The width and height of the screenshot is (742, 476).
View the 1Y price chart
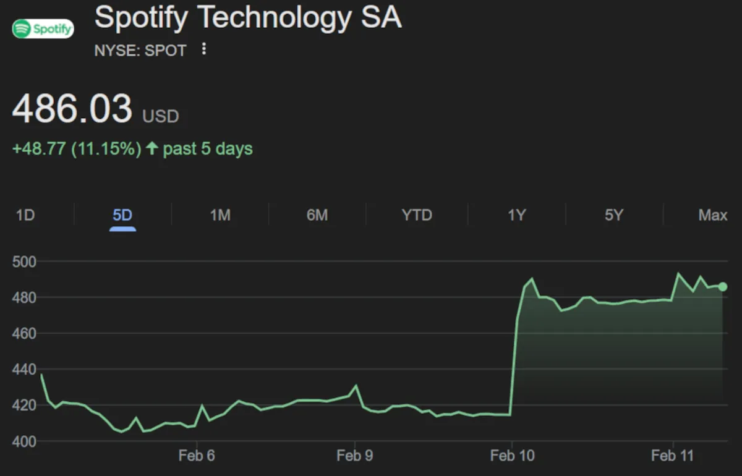point(516,215)
